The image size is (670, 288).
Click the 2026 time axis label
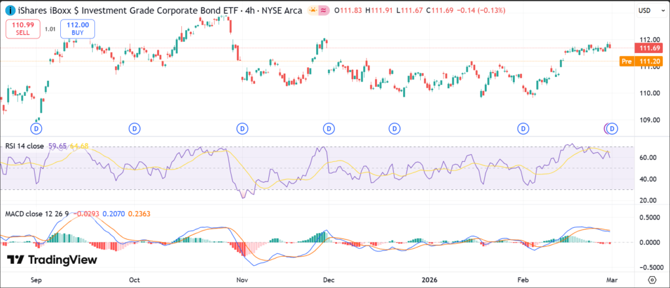(x=429, y=280)
